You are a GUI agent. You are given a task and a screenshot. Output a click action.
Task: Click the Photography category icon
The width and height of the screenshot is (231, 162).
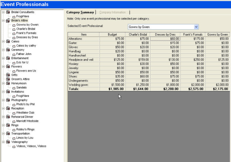[x=8, y=100]
